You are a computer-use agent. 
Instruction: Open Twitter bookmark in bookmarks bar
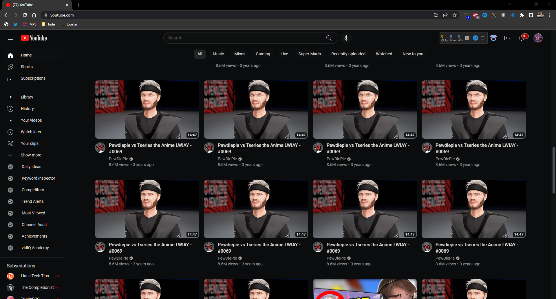(16, 24)
